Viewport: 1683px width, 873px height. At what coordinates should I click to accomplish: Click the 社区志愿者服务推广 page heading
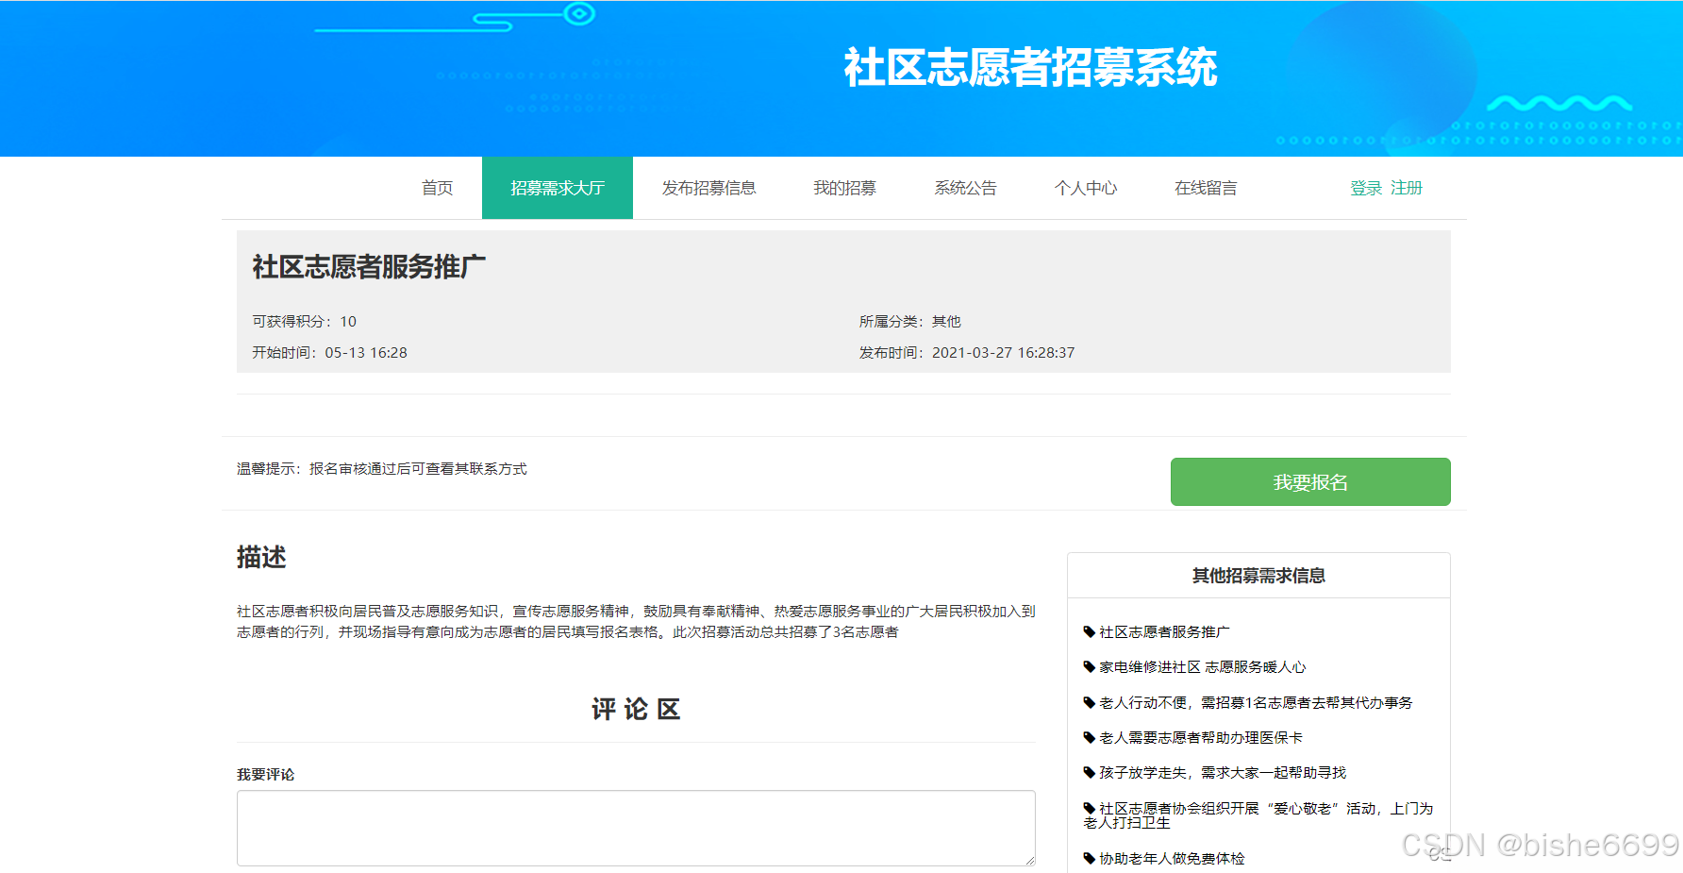click(x=369, y=267)
